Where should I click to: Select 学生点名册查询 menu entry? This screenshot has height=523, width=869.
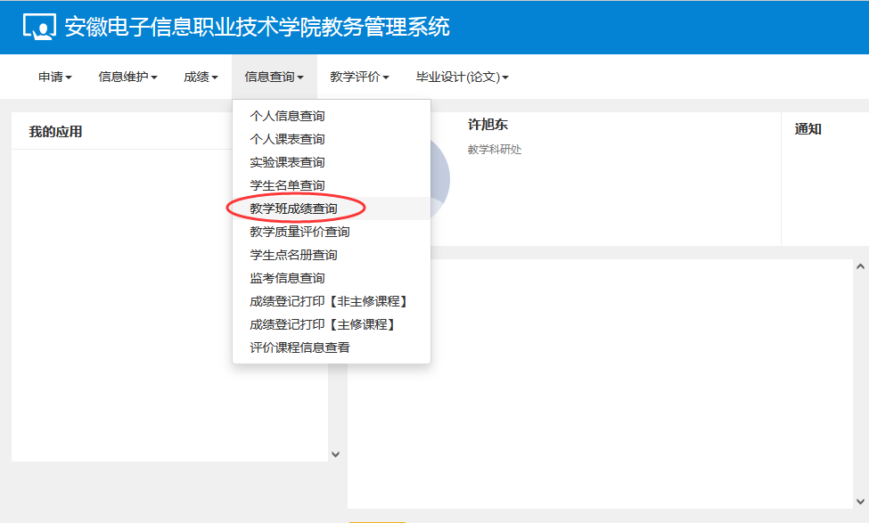tap(293, 255)
